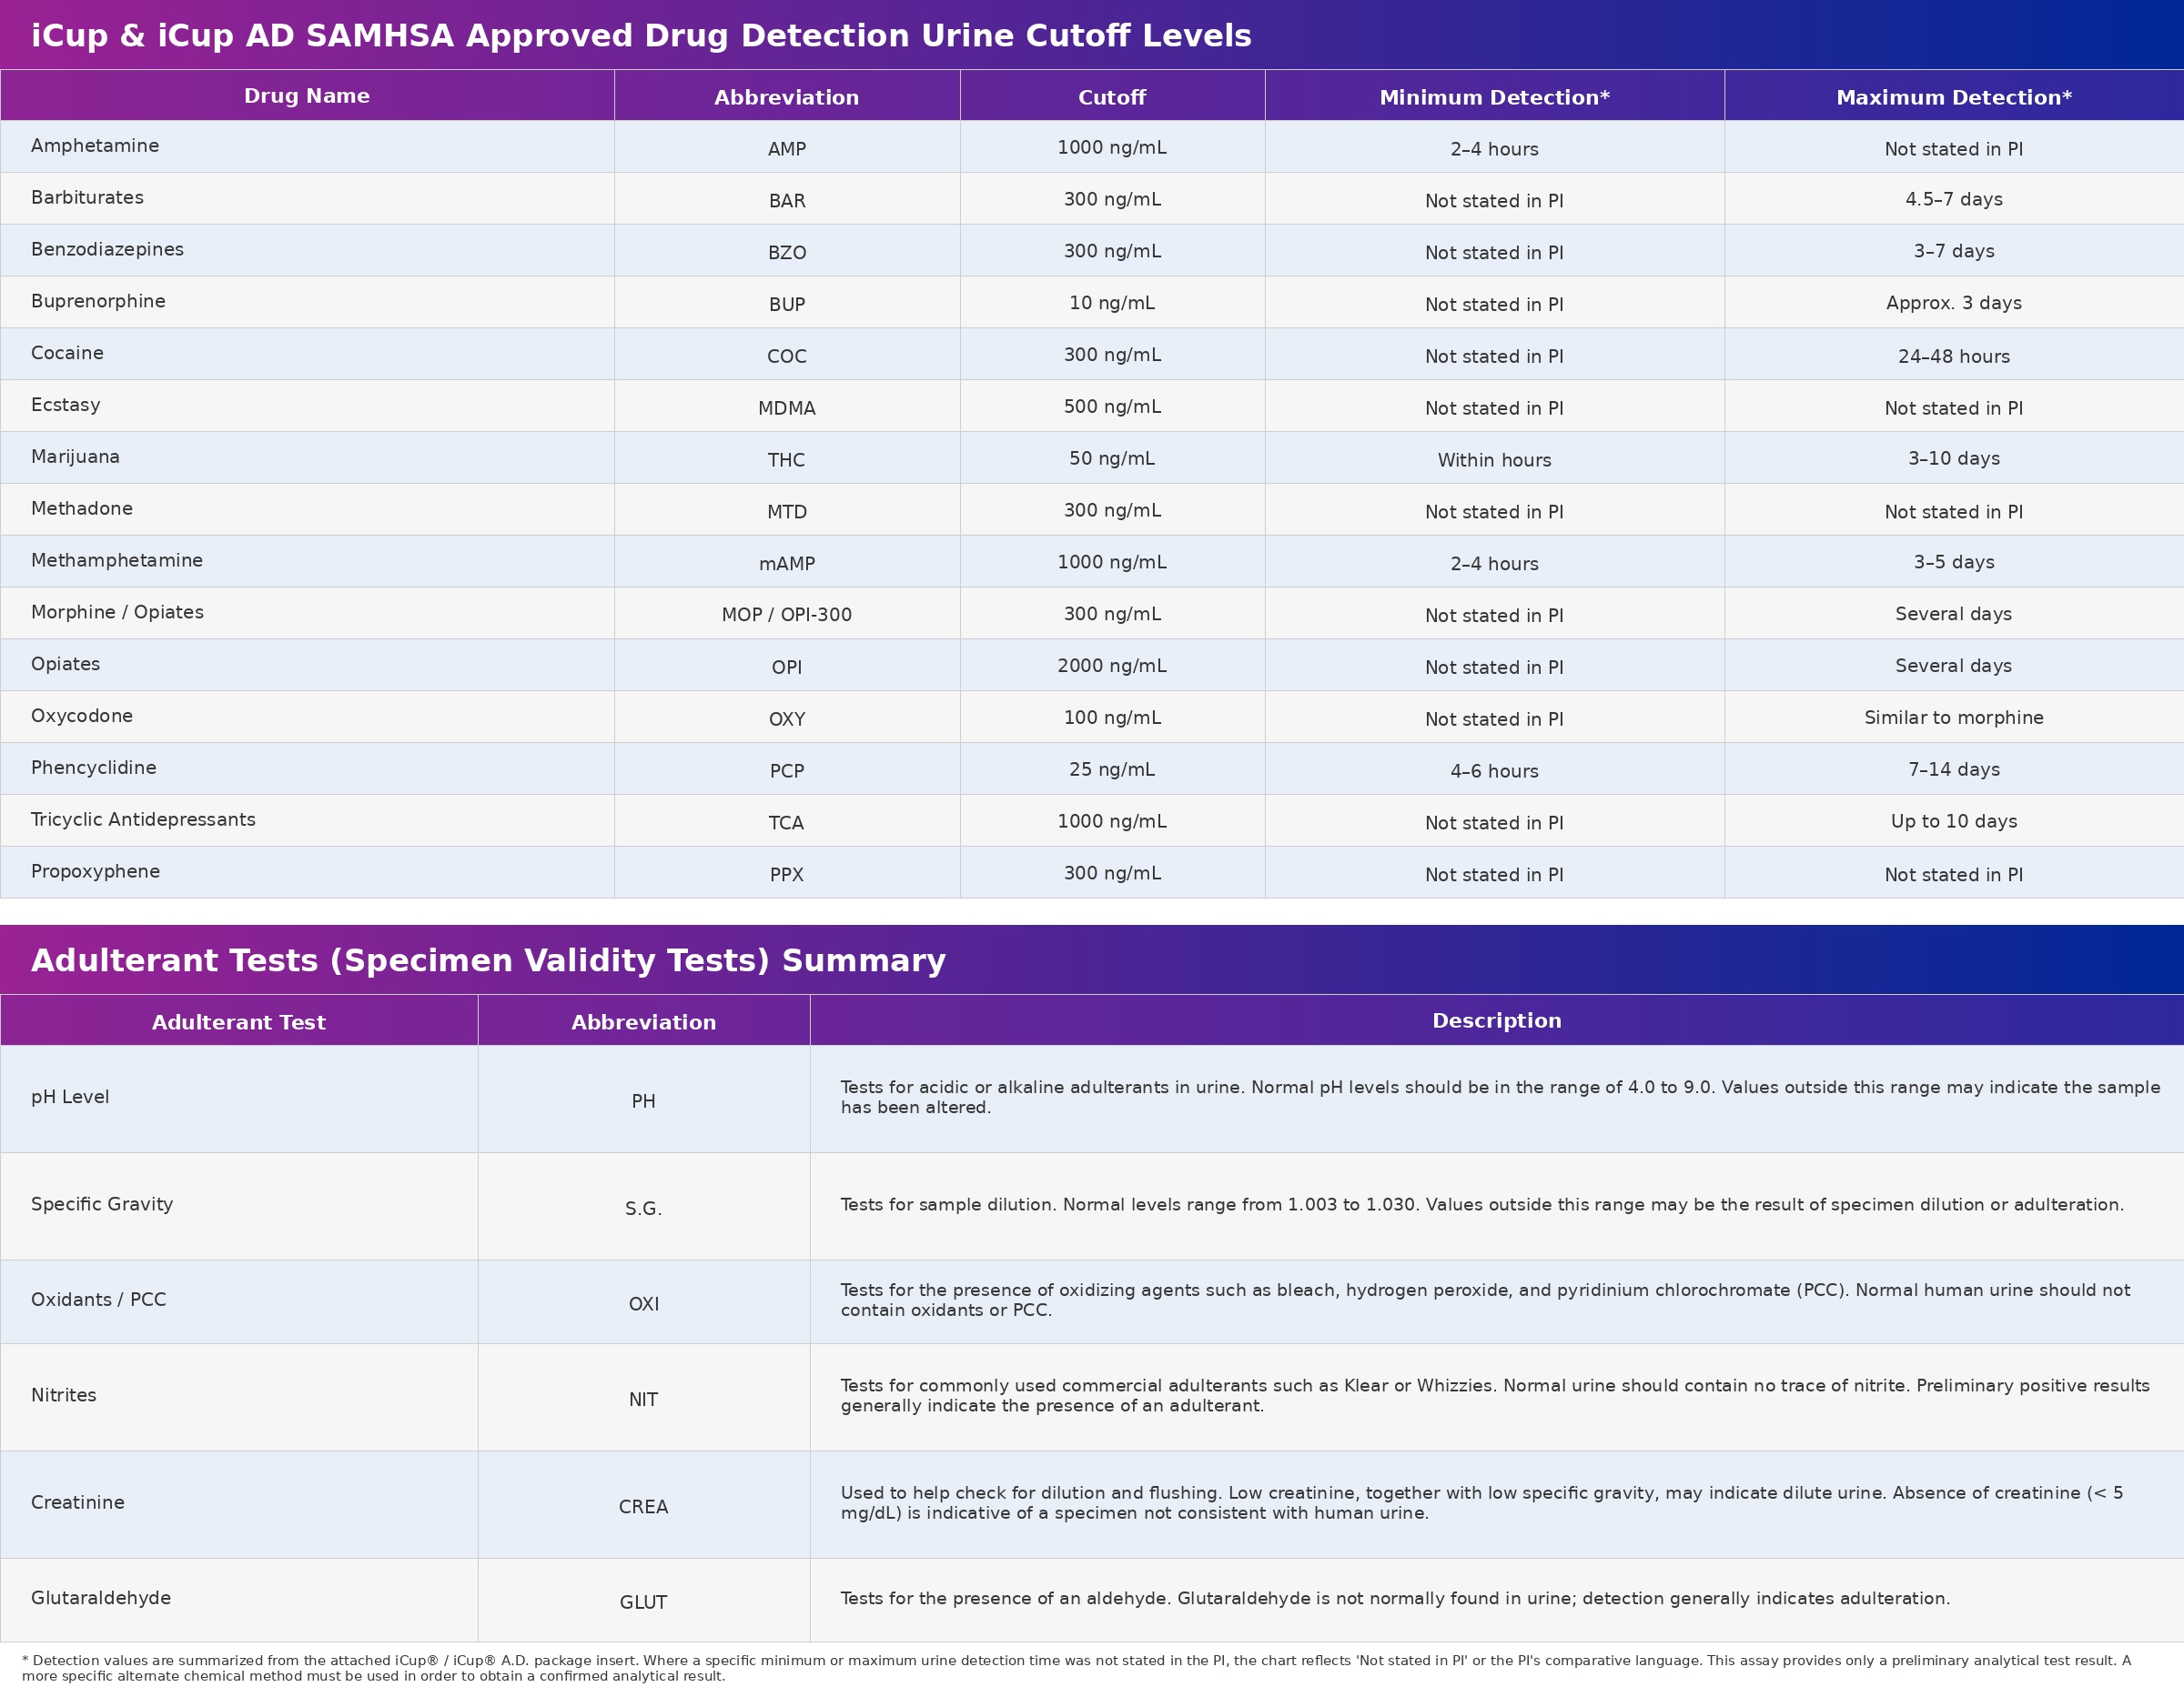Select the Tricyclic Antidepressants cell
The image size is (2184, 1707).
[x=143, y=819]
